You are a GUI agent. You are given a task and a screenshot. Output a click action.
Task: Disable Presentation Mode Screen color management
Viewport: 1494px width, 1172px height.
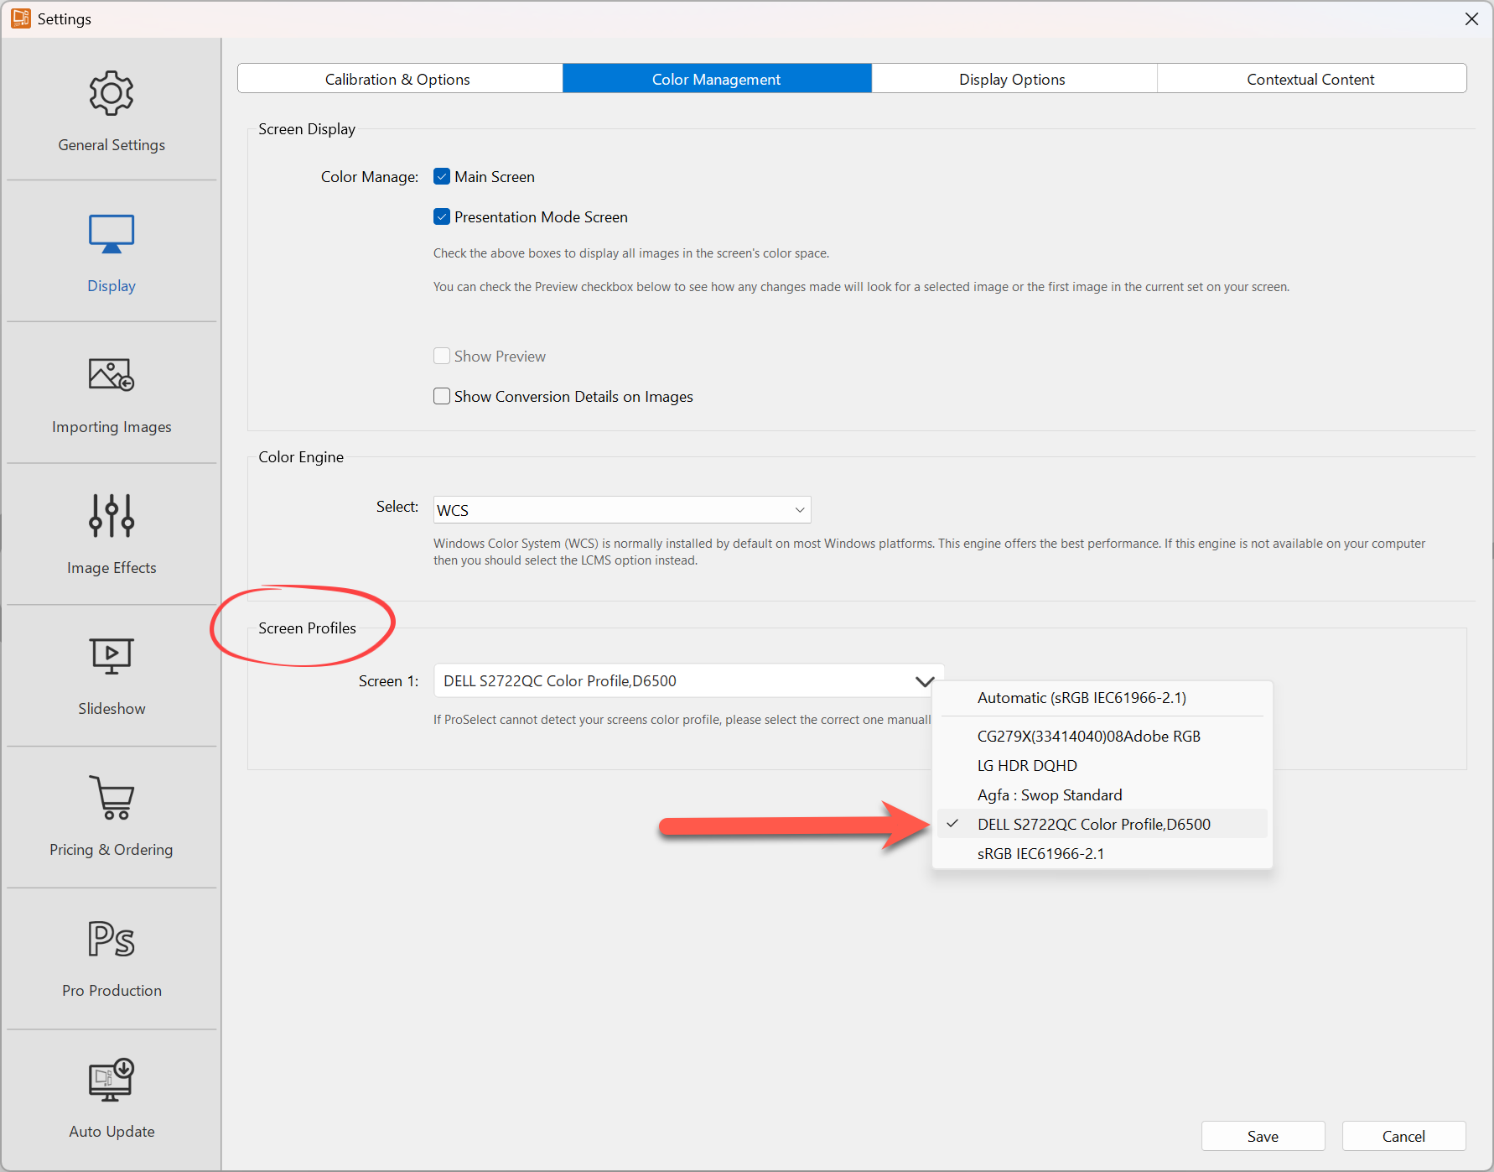click(442, 217)
